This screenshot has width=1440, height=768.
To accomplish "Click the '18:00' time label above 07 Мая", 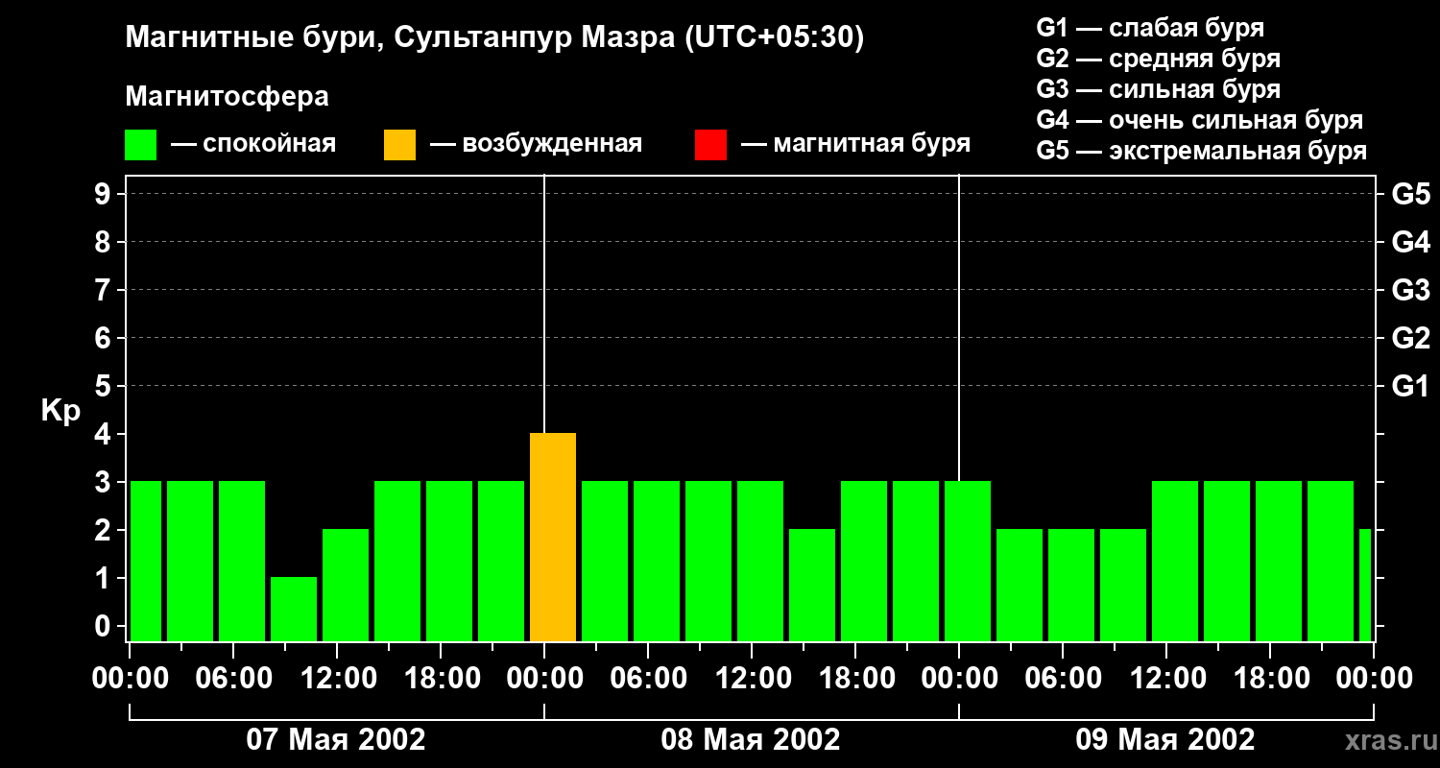I will tap(441, 678).
